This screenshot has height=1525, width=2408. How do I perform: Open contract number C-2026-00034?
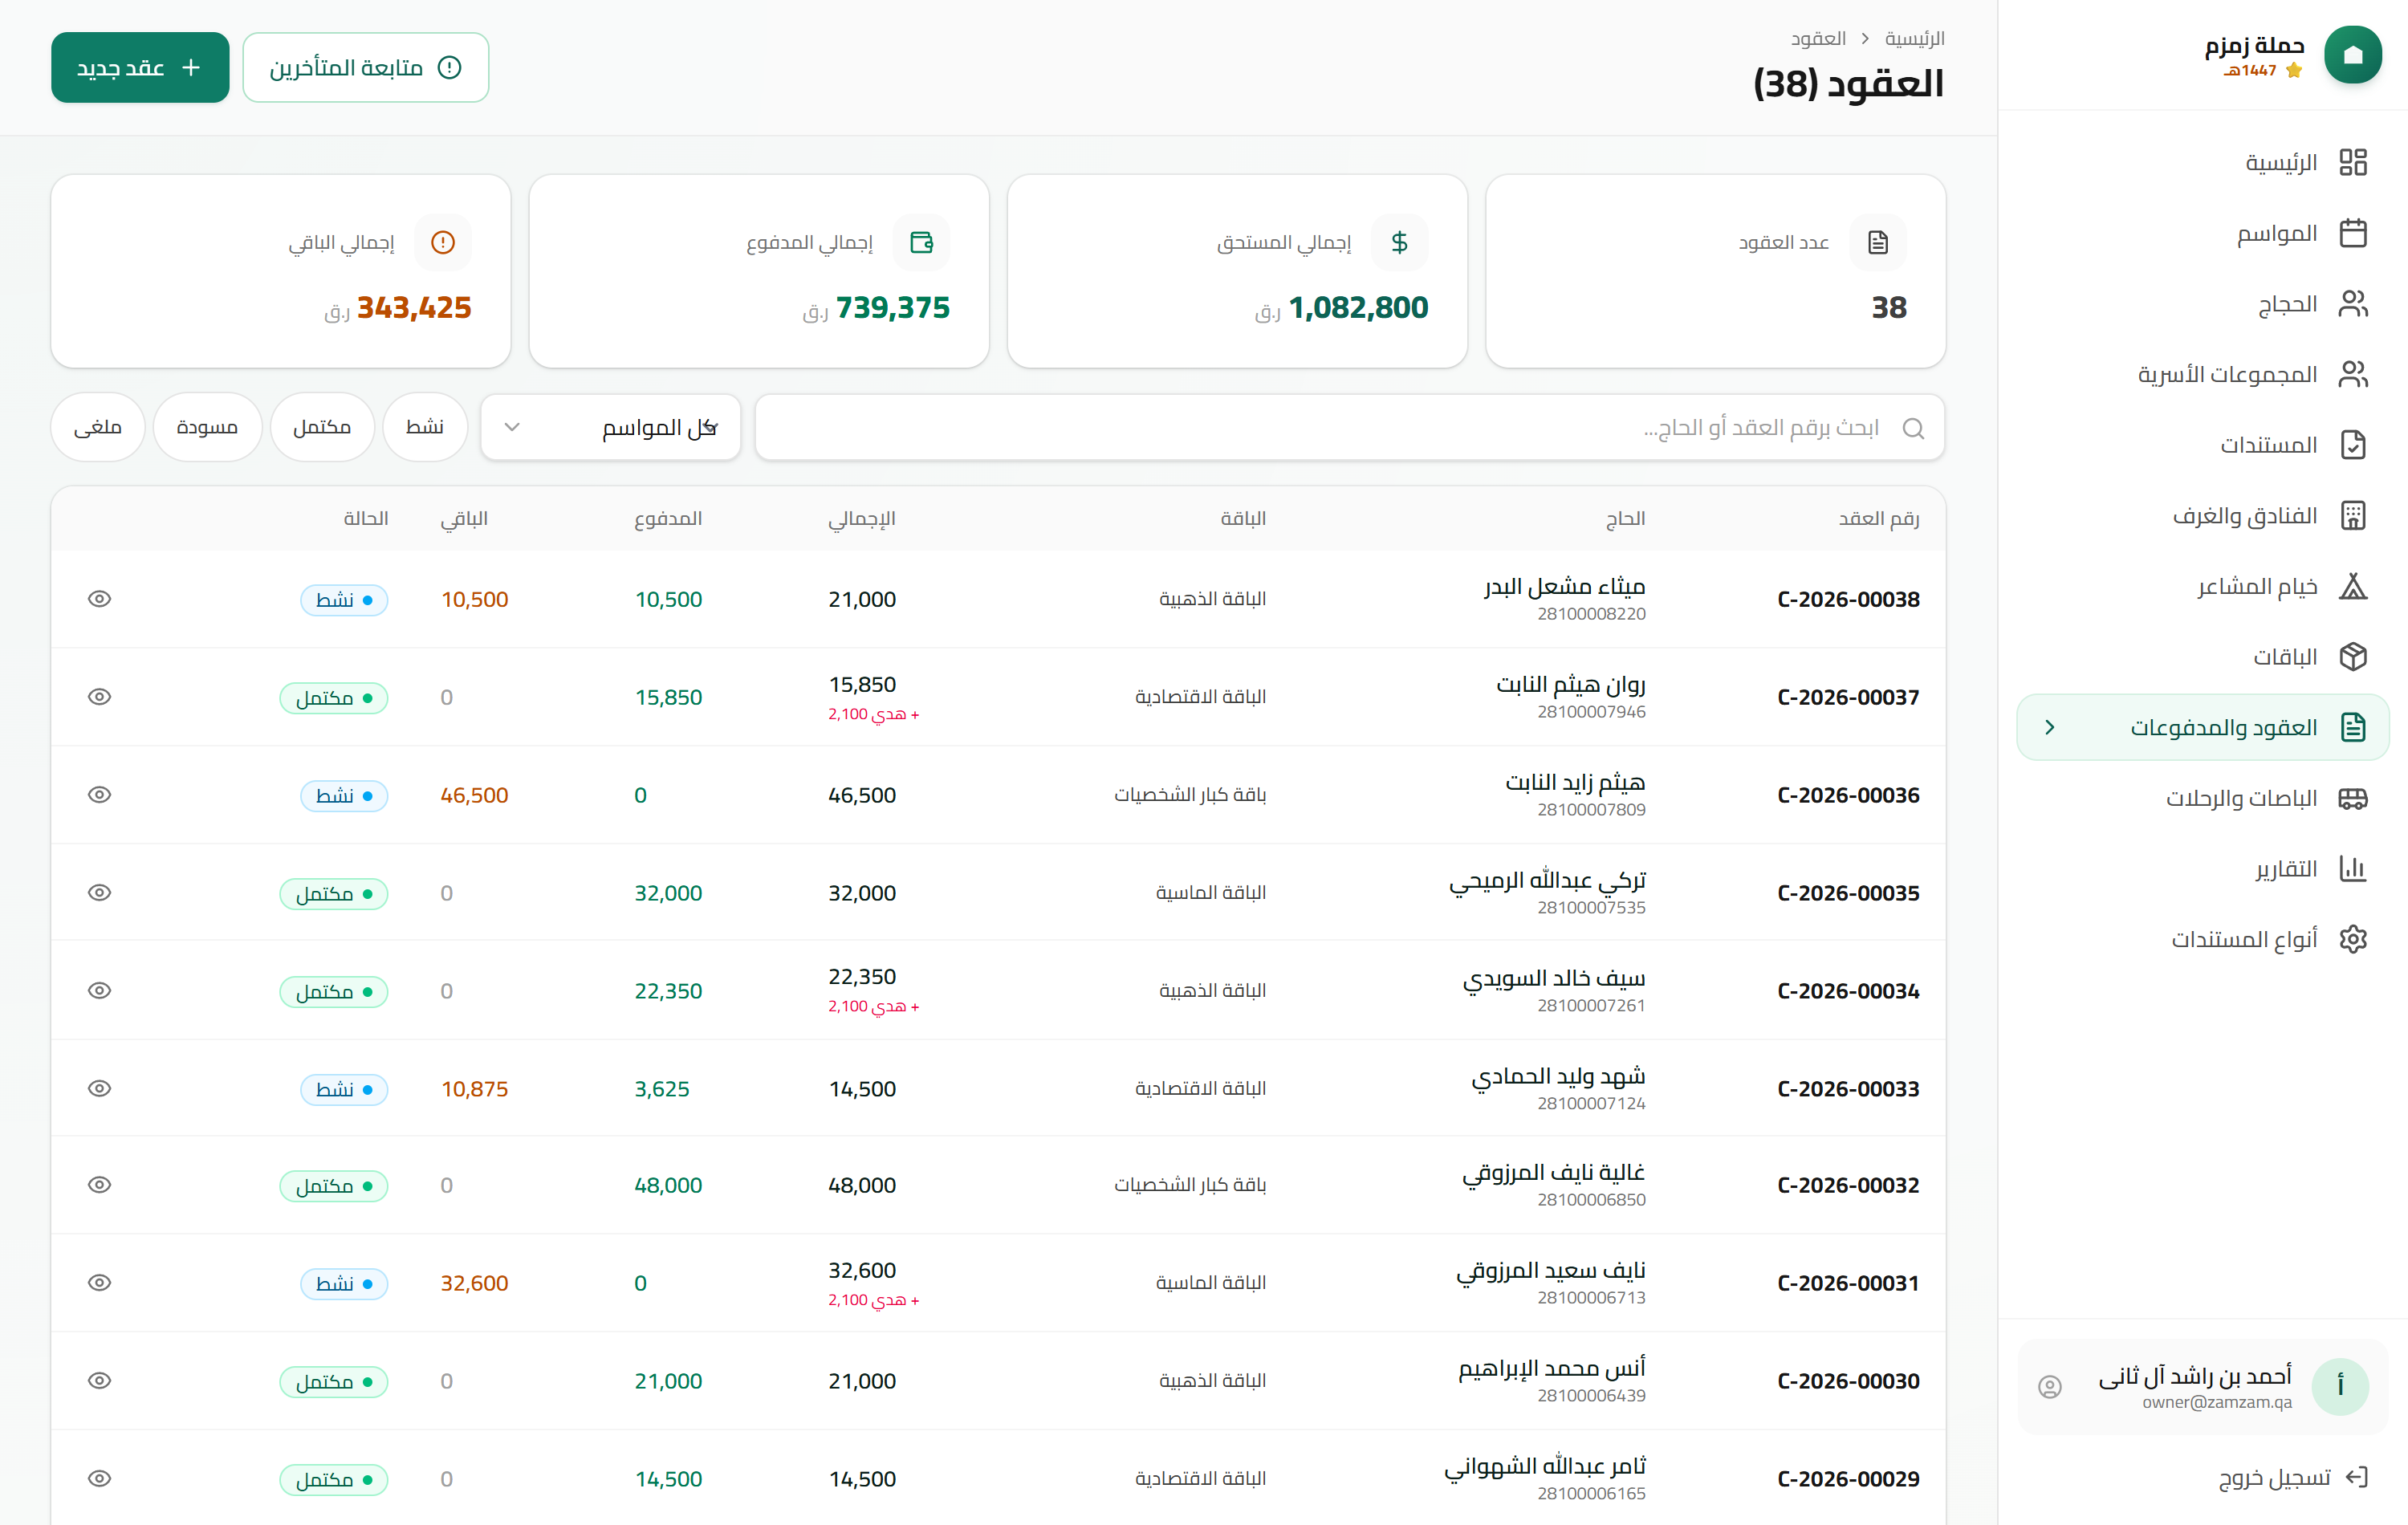point(1848,991)
